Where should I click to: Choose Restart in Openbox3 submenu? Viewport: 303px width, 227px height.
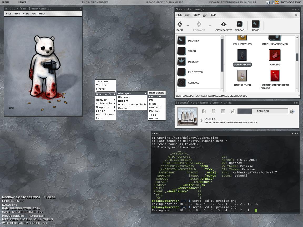pos(132,108)
